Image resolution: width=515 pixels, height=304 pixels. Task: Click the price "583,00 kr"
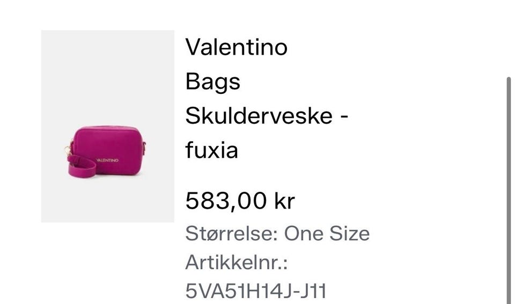(x=240, y=201)
